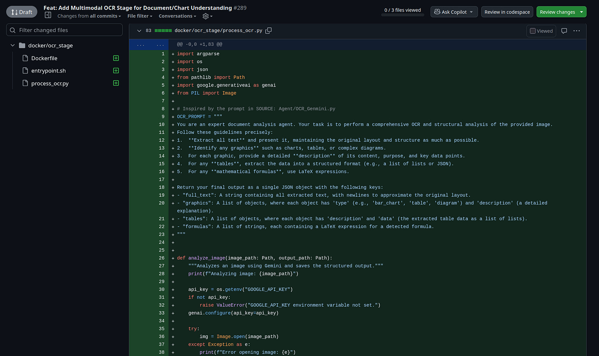599x356 pixels.
Task: Click the process_ocr.py added-status icon
Action: (116, 83)
